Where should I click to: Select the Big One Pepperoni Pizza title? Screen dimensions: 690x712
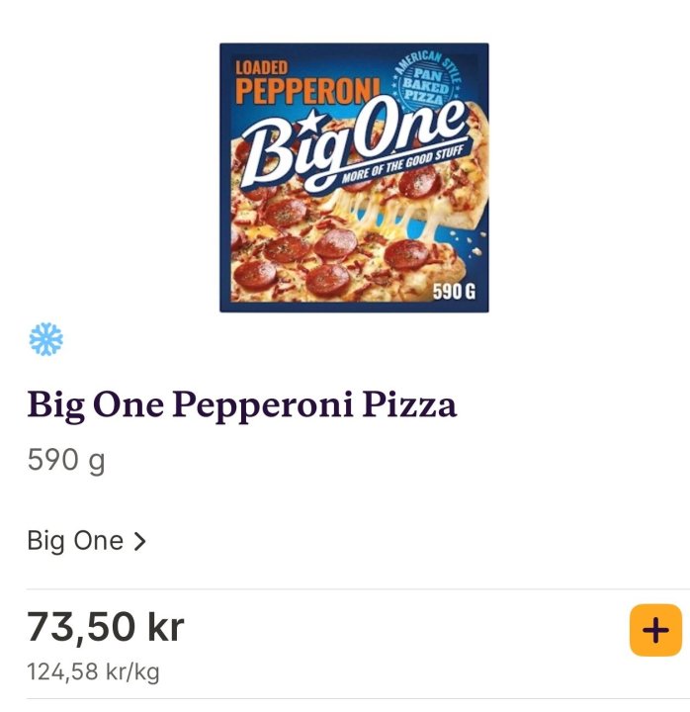[242, 404]
